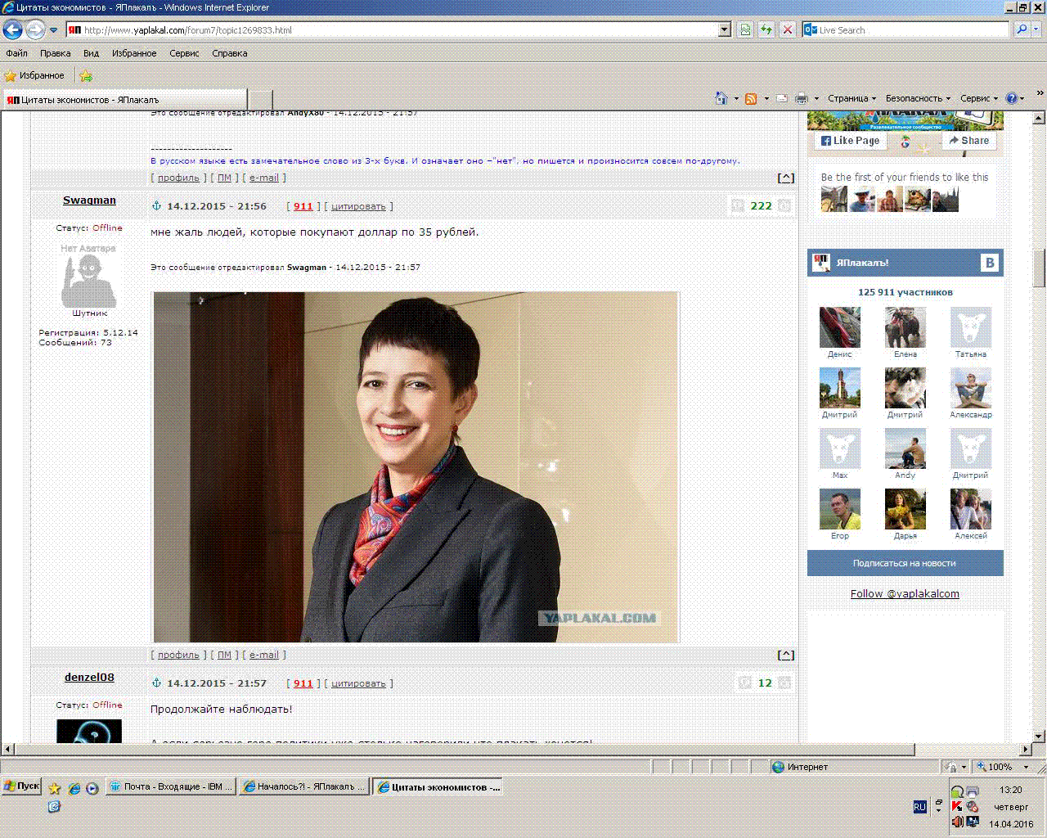Click the Live Search magnifier button

tap(1022, 30)
